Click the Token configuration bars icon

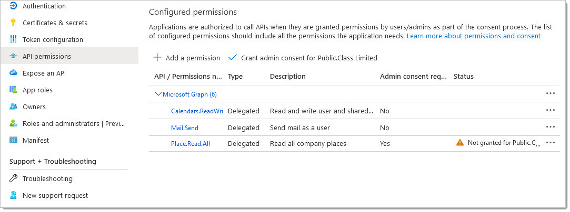tap(14, 39)
